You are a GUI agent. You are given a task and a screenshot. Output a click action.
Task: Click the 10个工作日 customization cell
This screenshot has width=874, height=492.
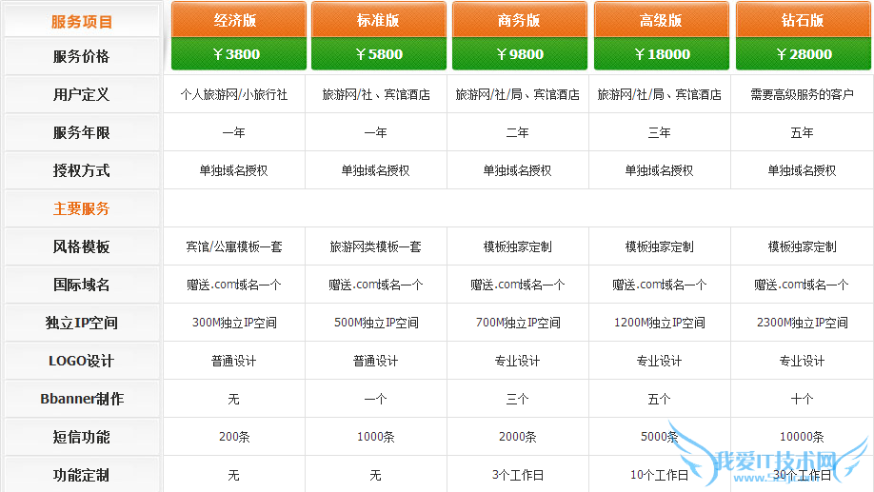coord(660,475)
